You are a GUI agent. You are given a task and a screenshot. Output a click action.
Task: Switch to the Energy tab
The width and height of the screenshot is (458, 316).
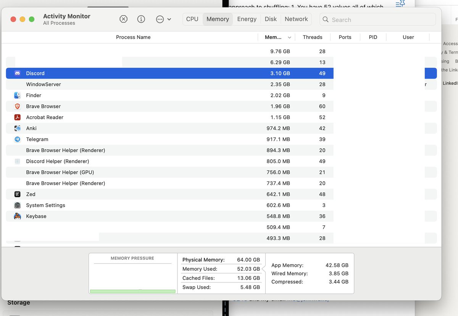pyautogui.click(x=247, y=19)
